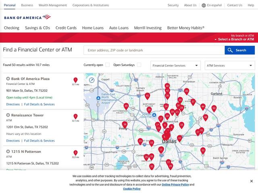Open the Merrill Investing menu
Image resolution: width=258 pixels, height=193 pixels.
click(148, 28)
